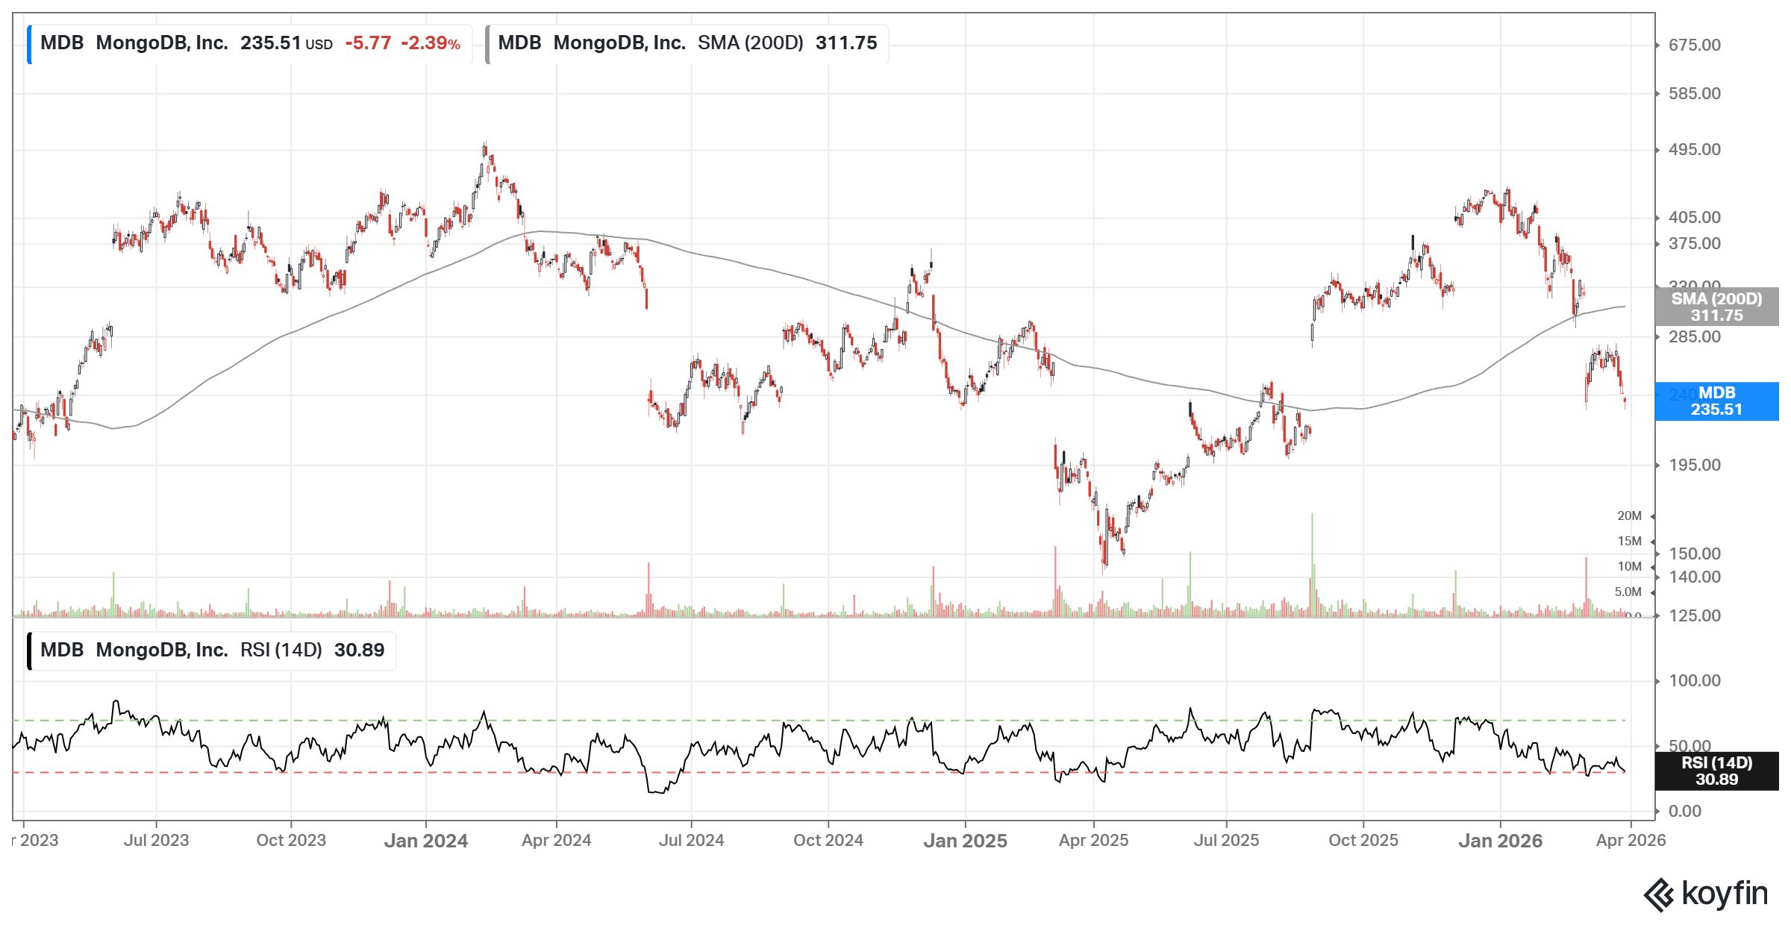This screenshot has height=925, width=1791.
Task: Click the Koyfin logo icon
Action: click(1658, 895)
